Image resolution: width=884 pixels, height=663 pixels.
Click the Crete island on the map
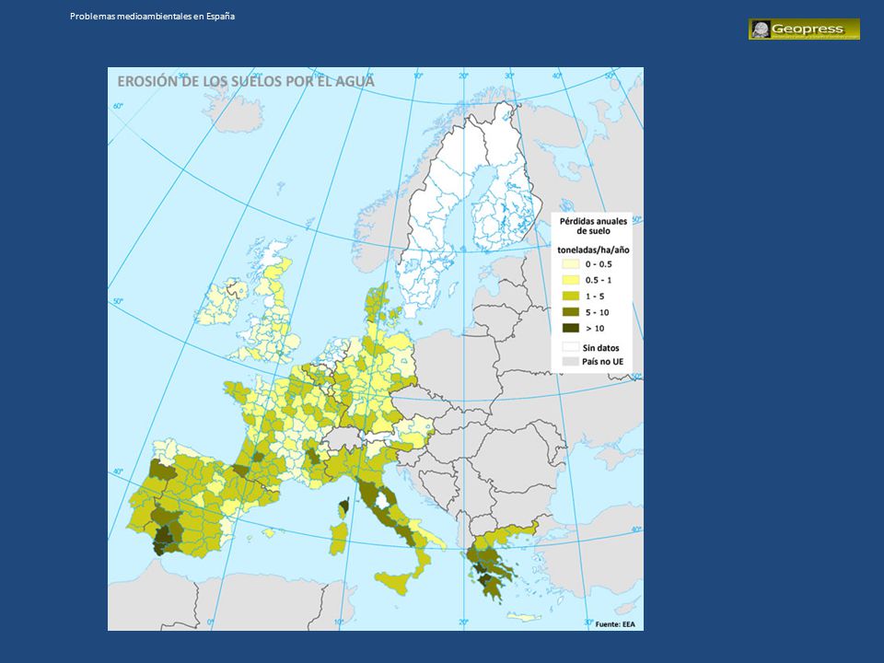(x=524, y=617)
